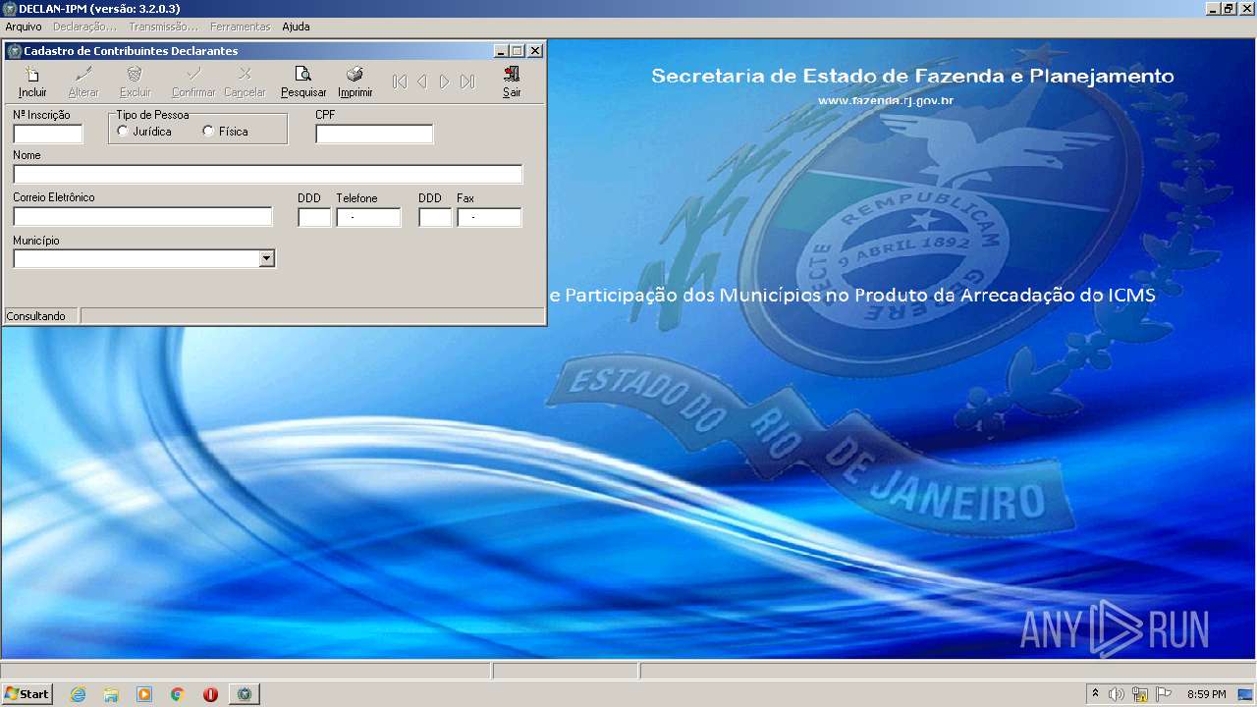The height and width of the screenshot is (707, 1257).
Task: Click the 'Consultando' status text
Action: click(x=37, y=316)
